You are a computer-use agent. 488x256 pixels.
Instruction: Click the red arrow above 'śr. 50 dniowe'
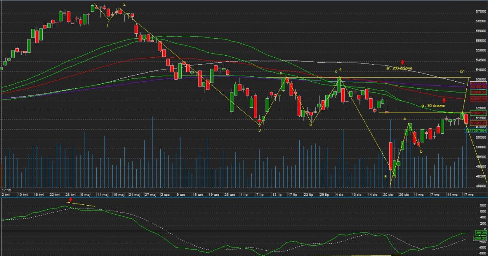444,100
